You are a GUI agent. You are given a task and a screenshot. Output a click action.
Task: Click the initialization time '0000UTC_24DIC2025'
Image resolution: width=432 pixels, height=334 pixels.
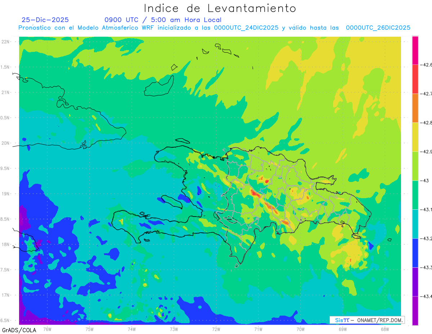246,28
